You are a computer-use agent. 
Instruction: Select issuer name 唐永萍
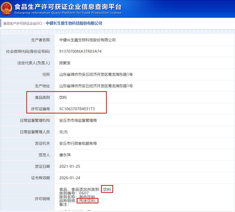click(65, 155)
